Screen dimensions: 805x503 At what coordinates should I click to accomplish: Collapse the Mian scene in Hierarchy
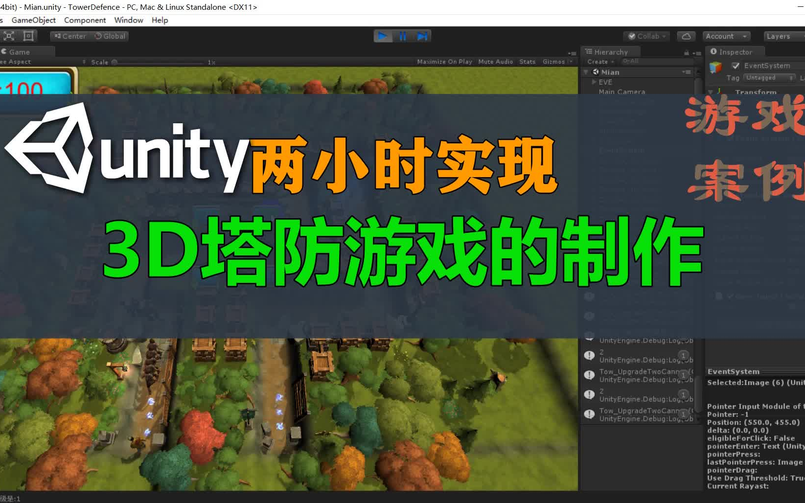point(586,72)
